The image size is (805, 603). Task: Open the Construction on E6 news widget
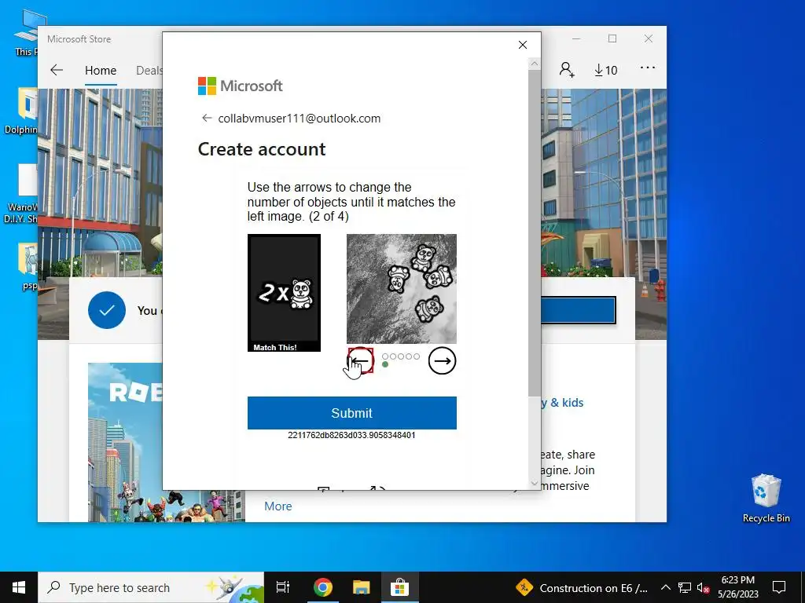tap(583, 588)
